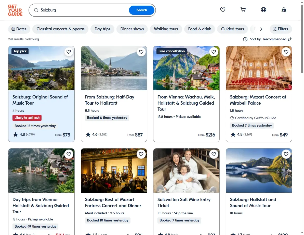The height and width of the screenshot is (235, 304).
Task: Open the Dates filter chip
Action: point(19,29)
